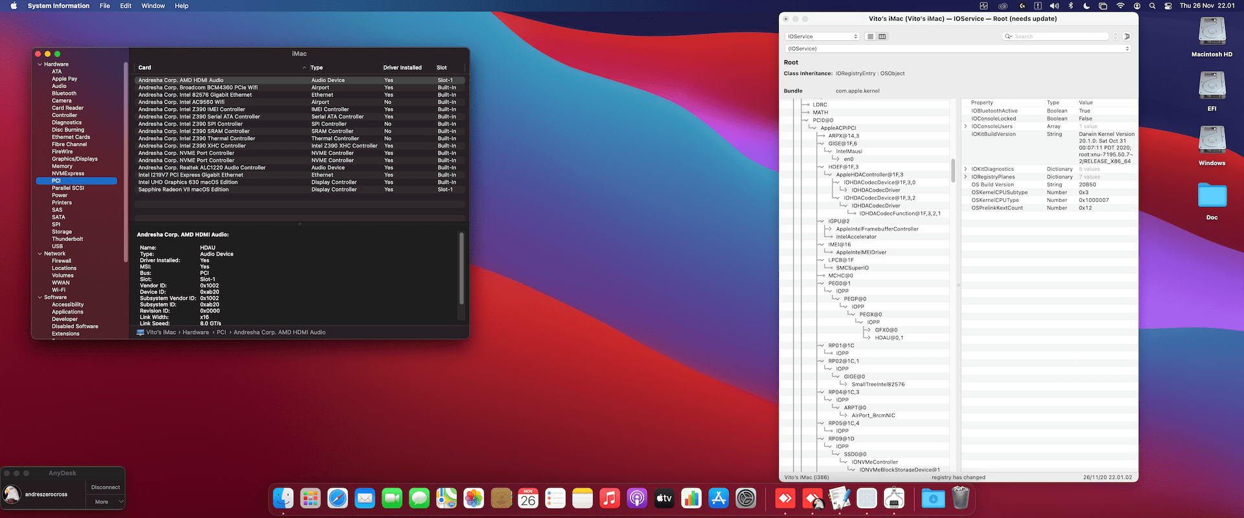1244x518 pixels.
Task: Expand the IOKitDiagnostics dictionary row
Action: [965, 169]
